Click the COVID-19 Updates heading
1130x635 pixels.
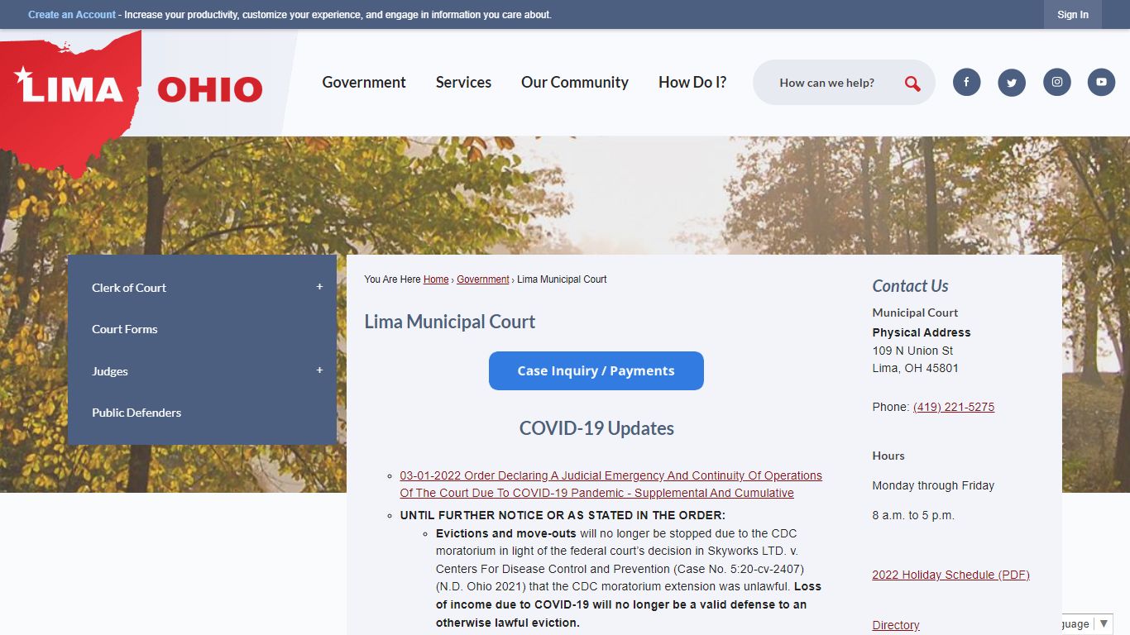tap(596, 428)
